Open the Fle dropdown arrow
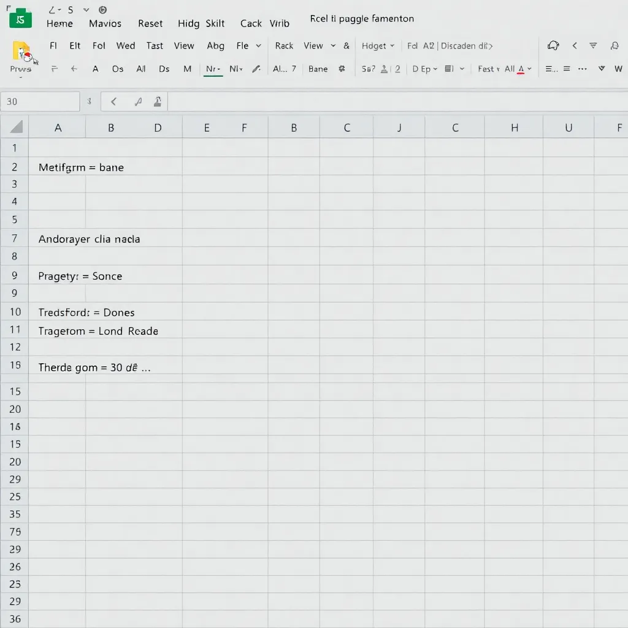 (258, 45)
